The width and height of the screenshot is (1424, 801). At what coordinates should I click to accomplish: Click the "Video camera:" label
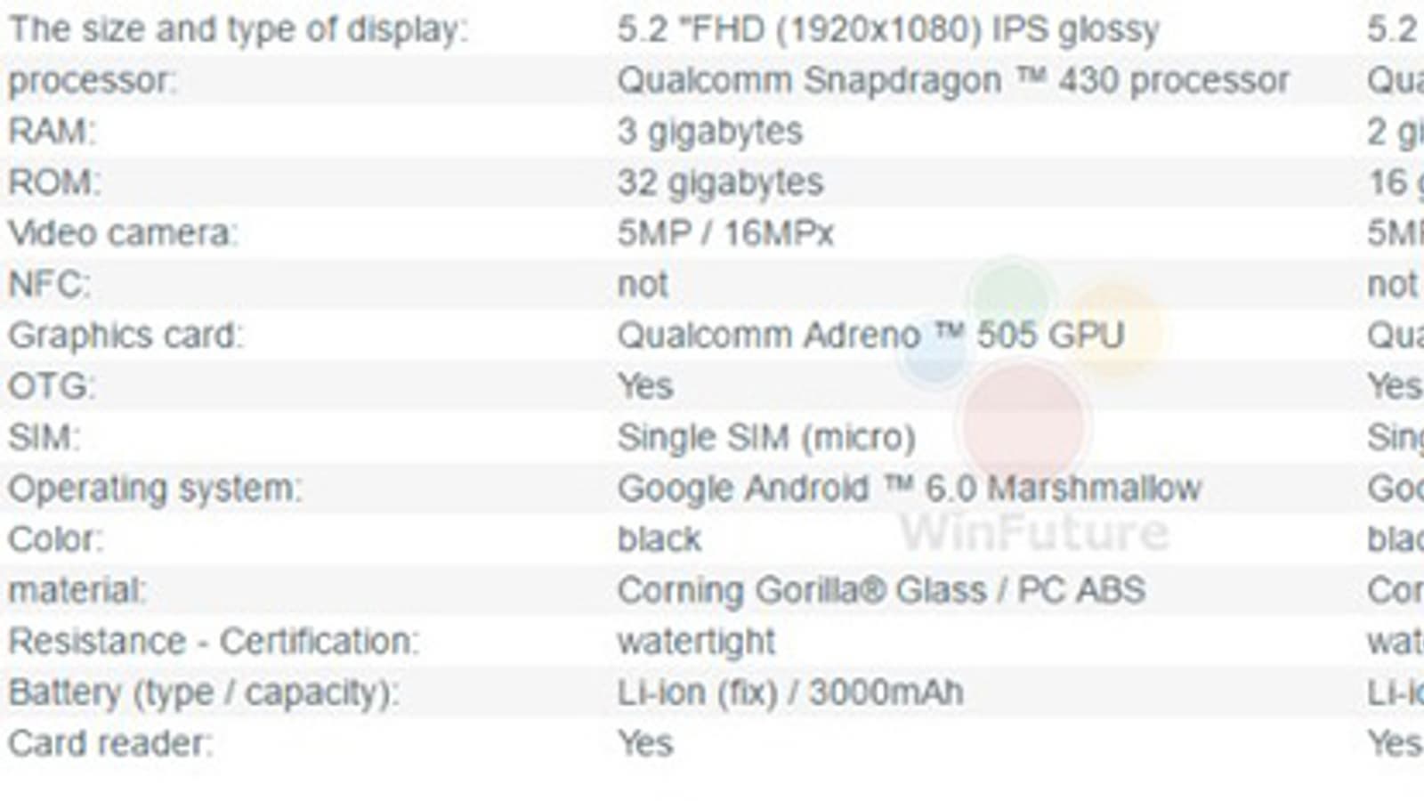point(123,234)
